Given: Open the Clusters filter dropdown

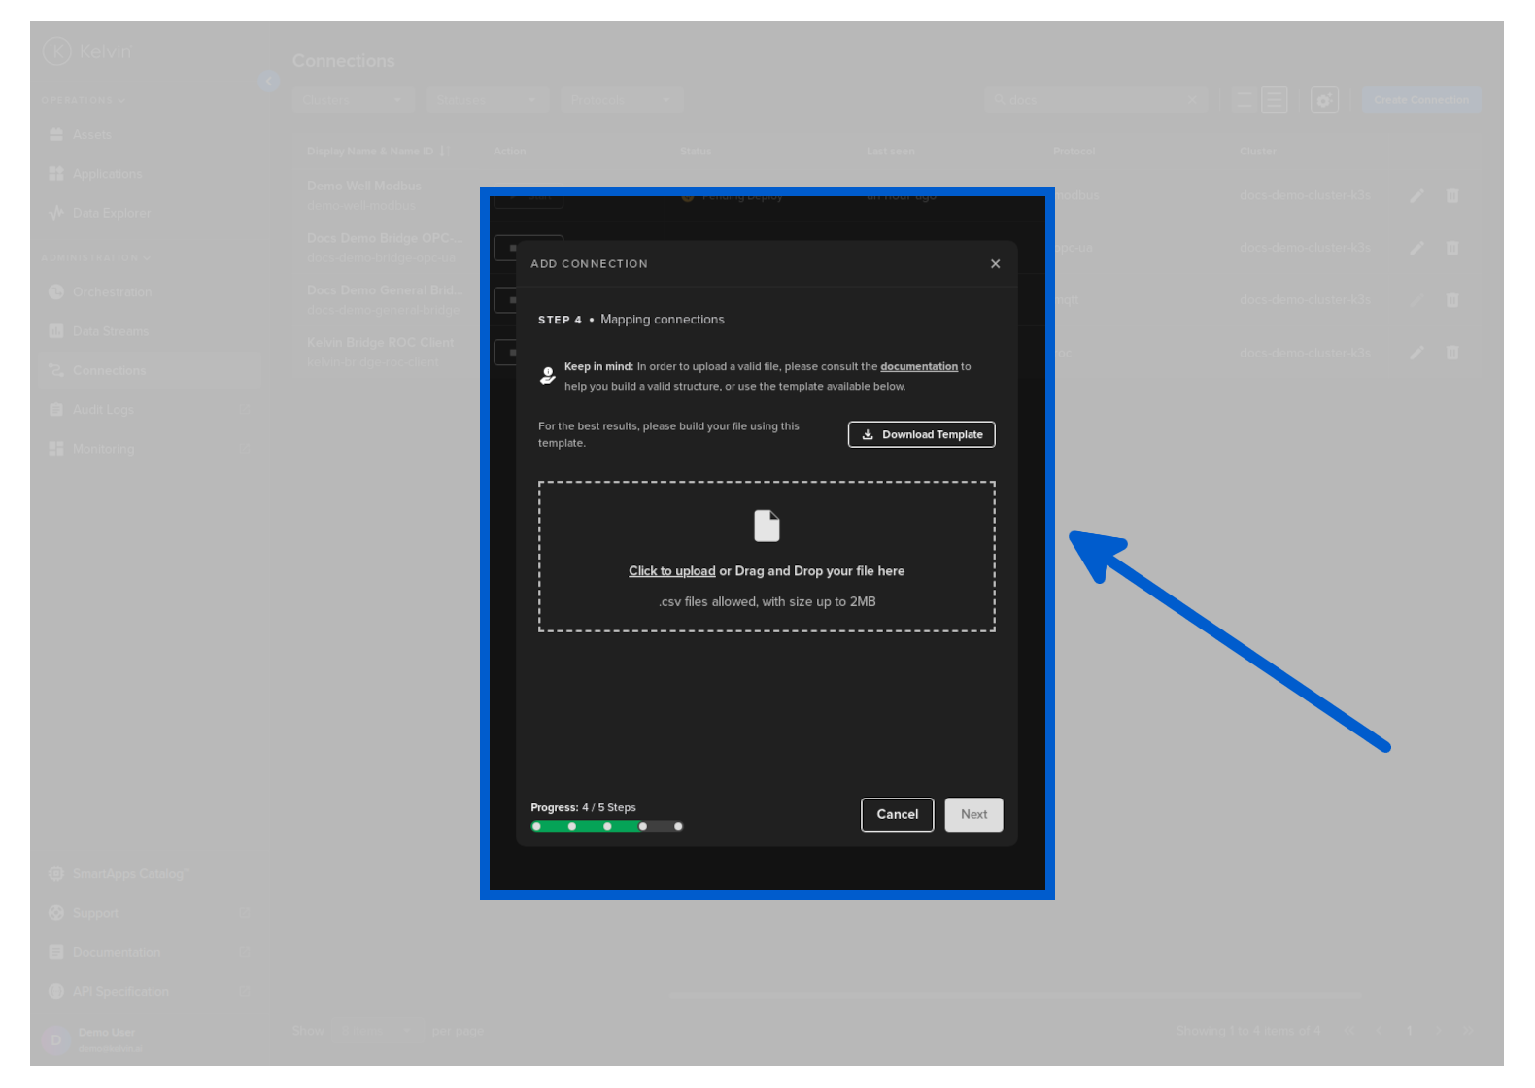Looking at the screenshot, I should [x=353, y=100].
